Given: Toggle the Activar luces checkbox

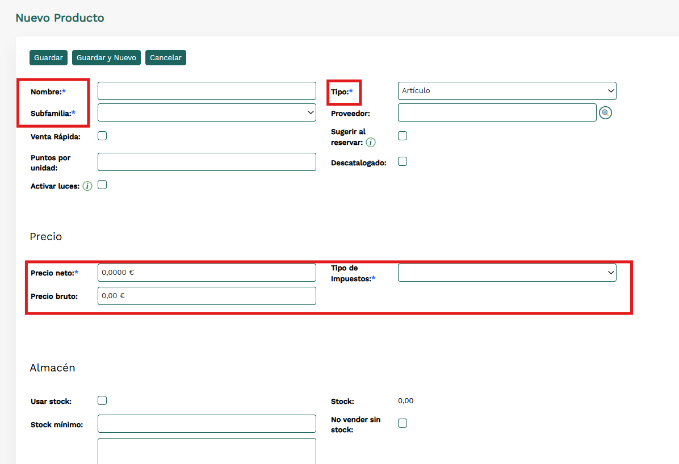Looking at the screenshot, I should (x=102, y=185).
